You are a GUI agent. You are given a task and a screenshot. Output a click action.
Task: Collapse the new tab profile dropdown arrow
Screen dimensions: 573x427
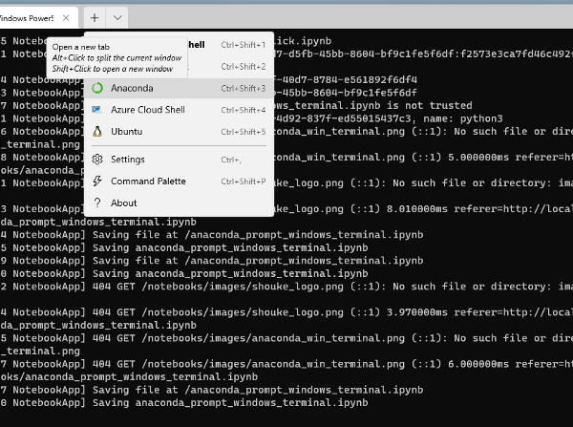coord(117,17)
